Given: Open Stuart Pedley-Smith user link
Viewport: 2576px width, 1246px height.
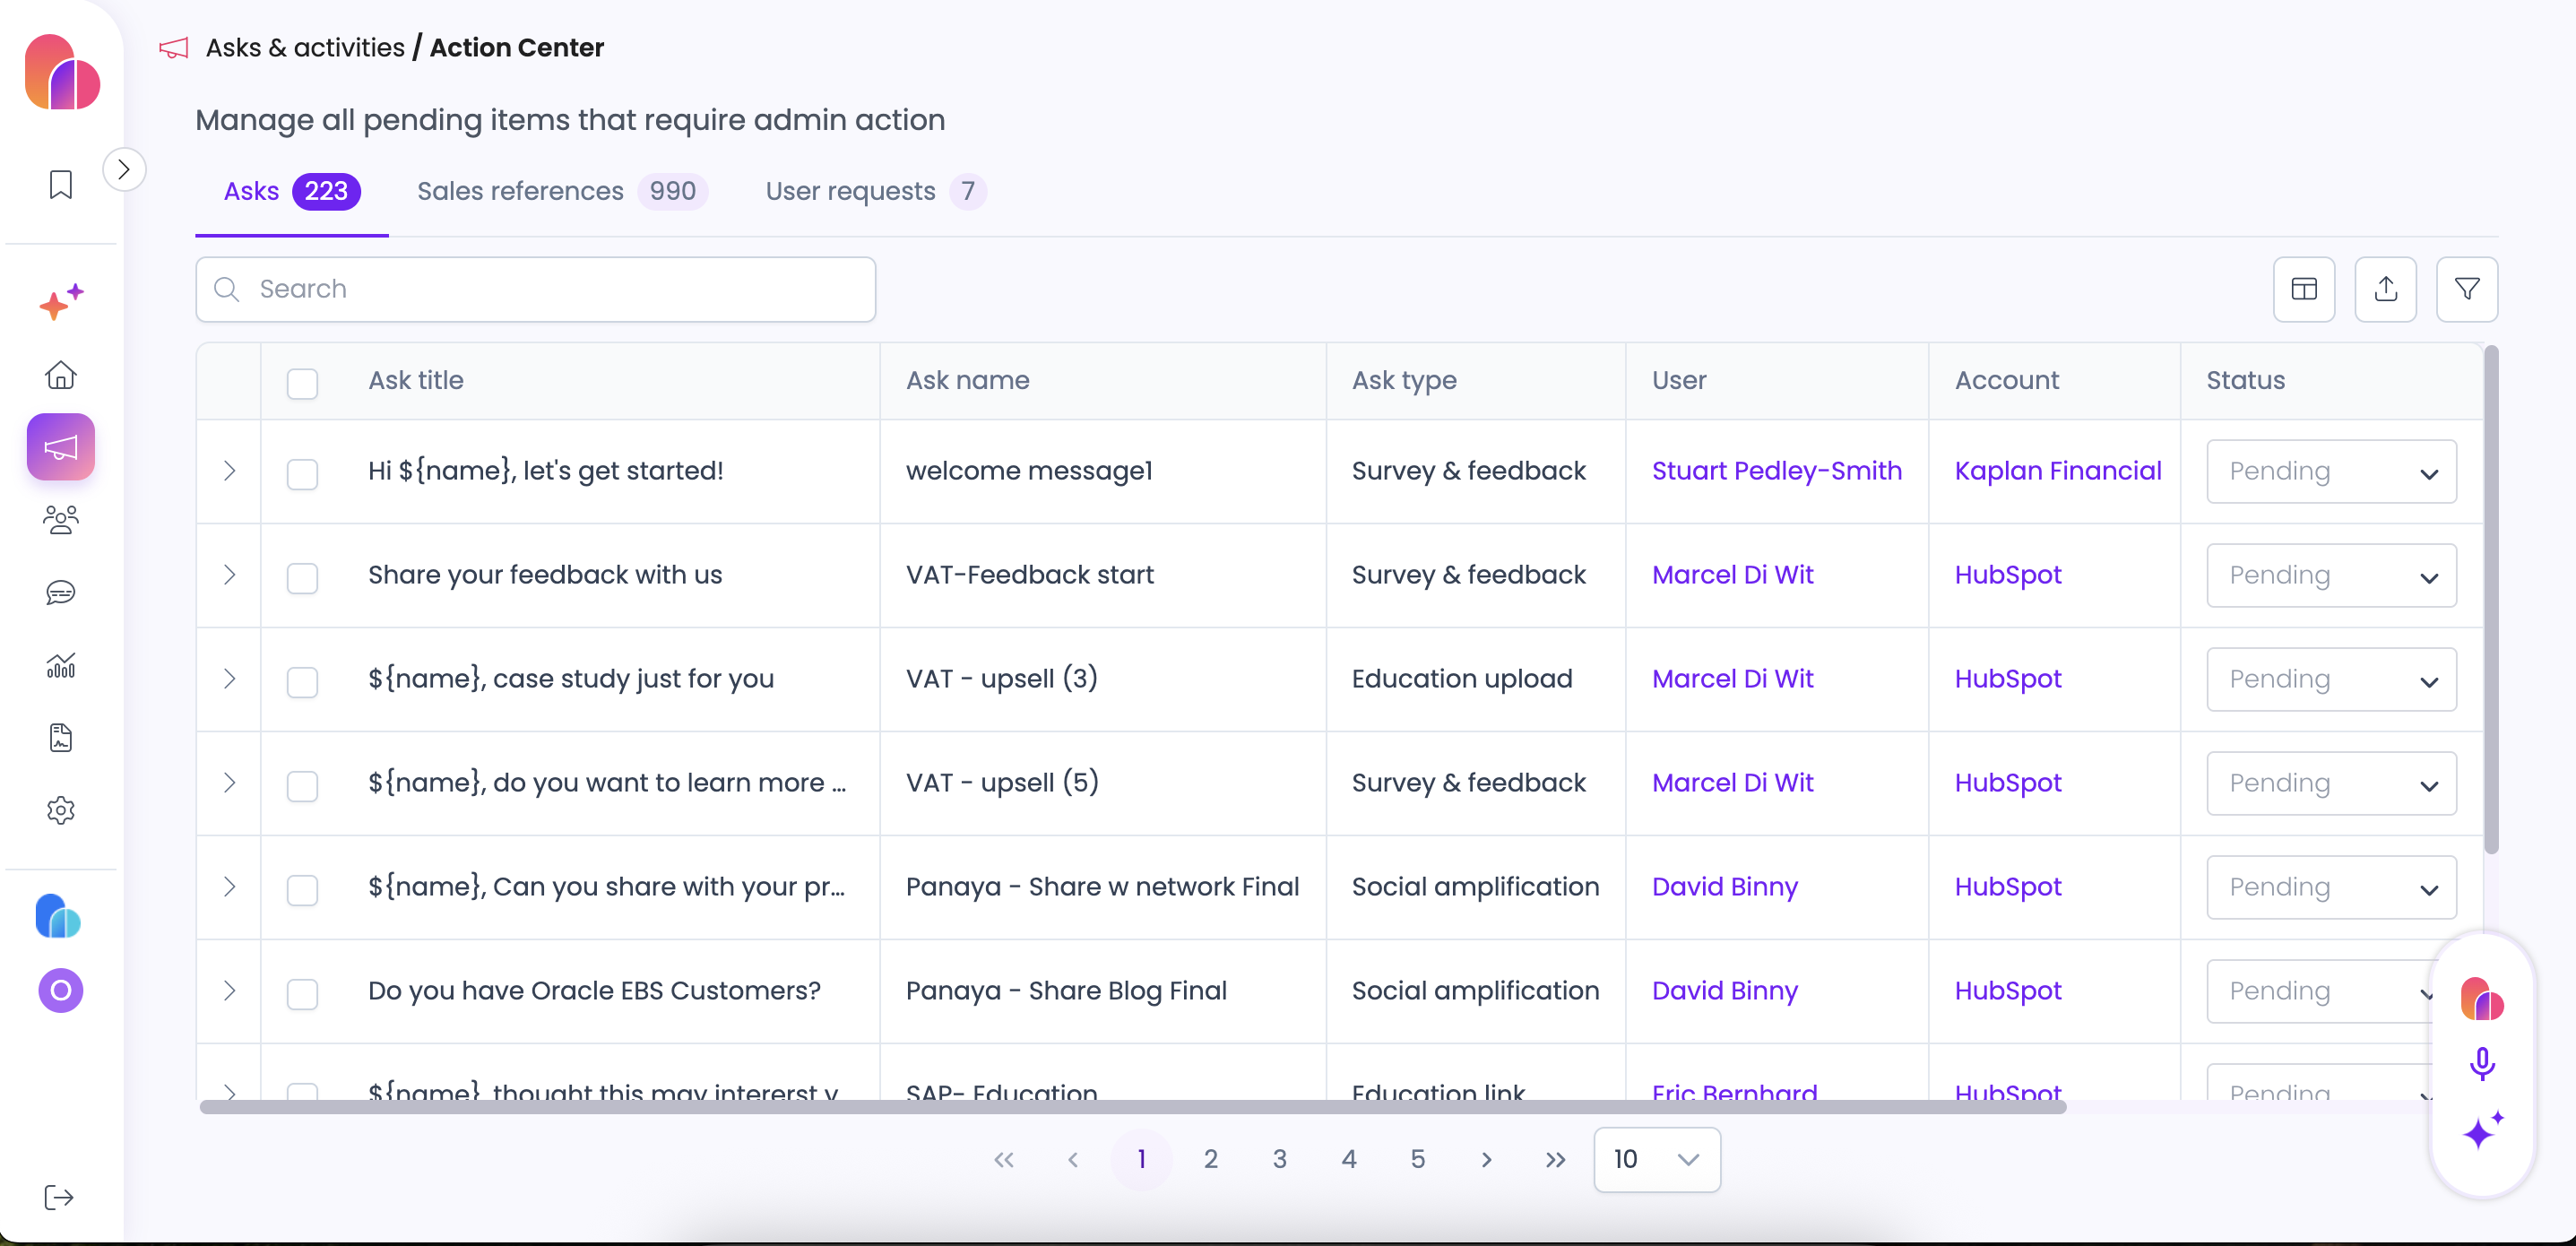Looking at the screenshot, I should pos(1776,471).
